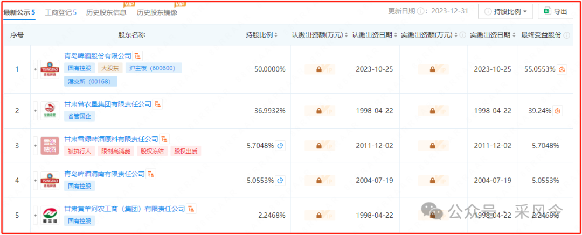582x235 pixels.
Task: Click the Tsingtao logo in row 1
Action: pyautogui.click(x=50, y=69)
